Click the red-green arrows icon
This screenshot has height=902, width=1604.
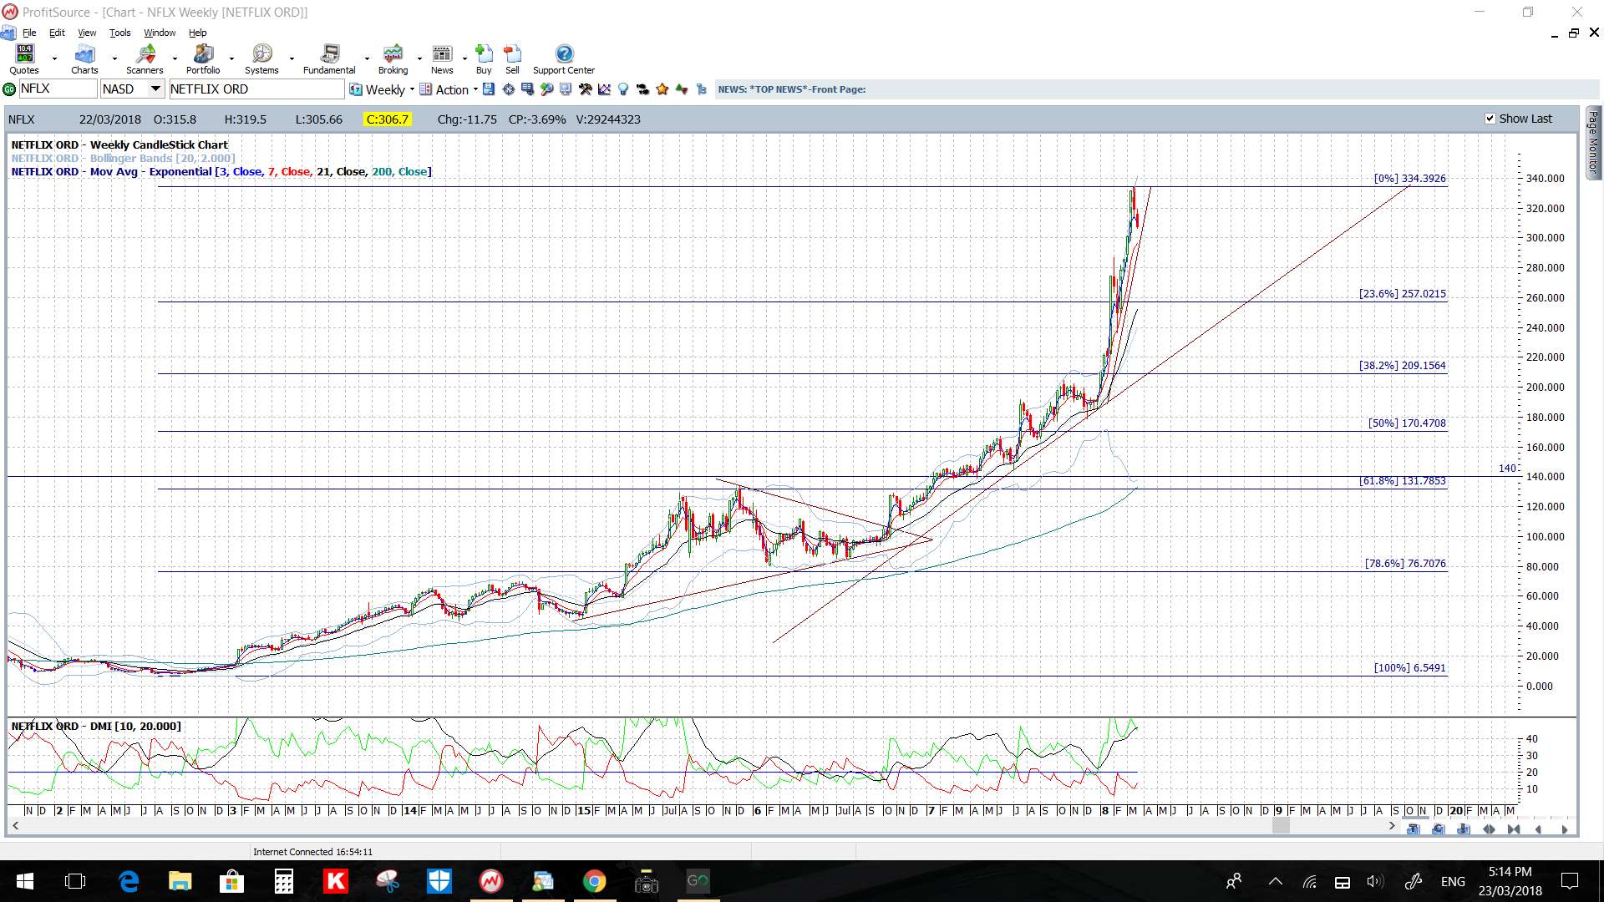pyautogui.click(x=682, y=89)
